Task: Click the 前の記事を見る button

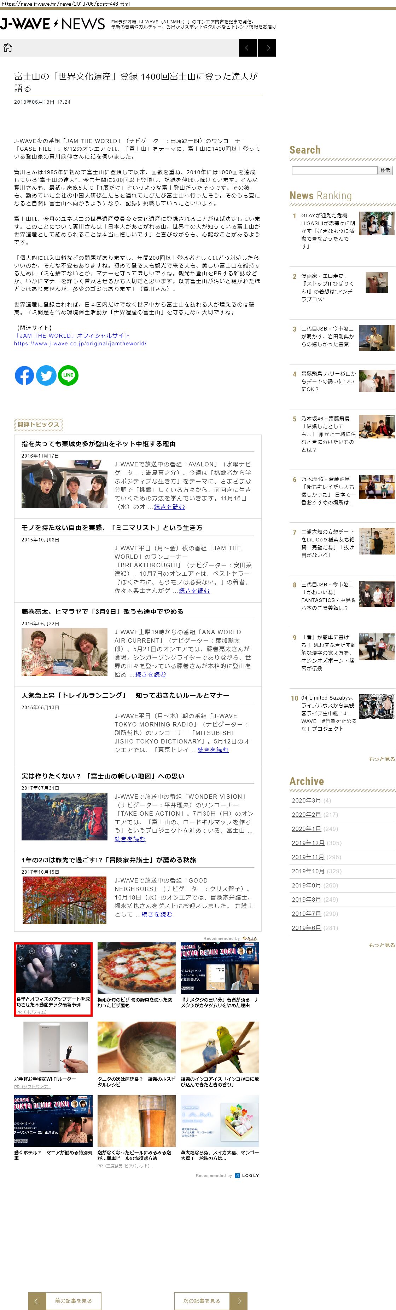Action: pos(65,1301)
